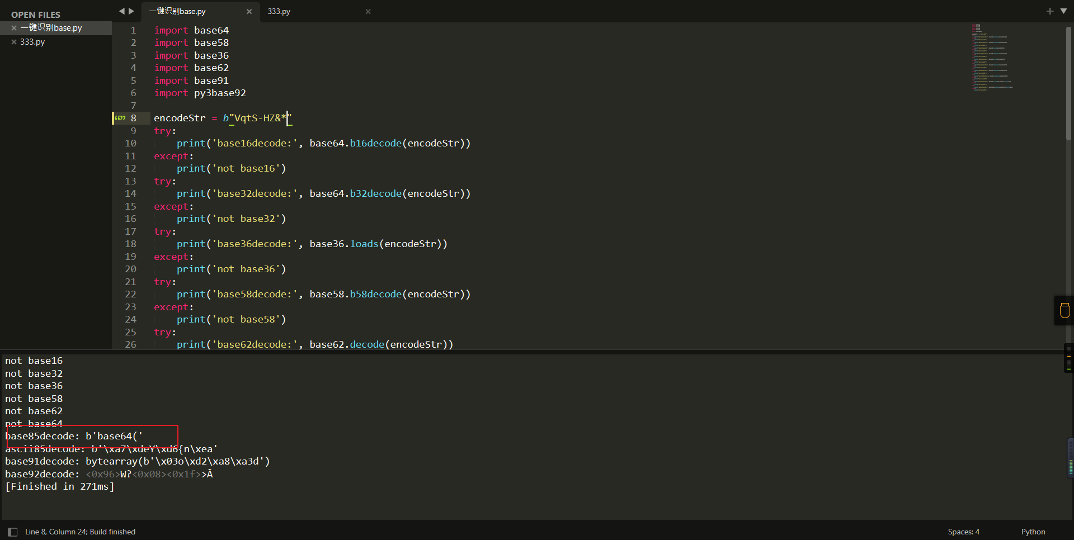Change syntax via the Python label
This screenshot has width=1074, height=540.
[1033, 532]
